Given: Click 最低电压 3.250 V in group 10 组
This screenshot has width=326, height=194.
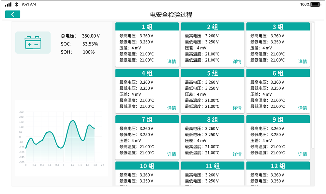Looking at the screenshot, I should click(x=136, y=181).
